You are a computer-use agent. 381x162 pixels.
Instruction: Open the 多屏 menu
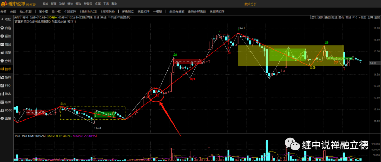coord(98,4)
